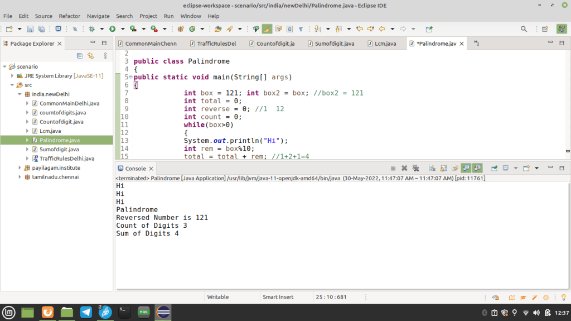Open Telegram from the taskbar
Image resolution: width=571 pixels, height=321 pixels.
click(x=86, y=312)
